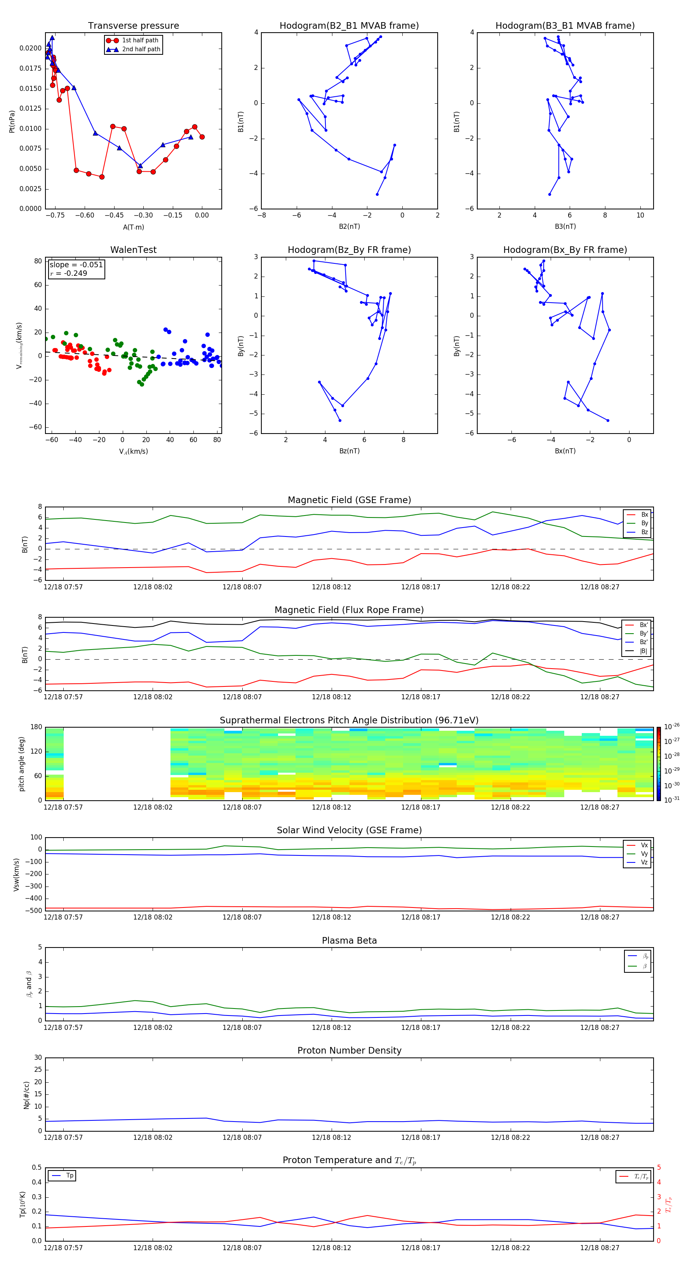Click the 'Bx(nT)' x-axis label

pos(565,451)
